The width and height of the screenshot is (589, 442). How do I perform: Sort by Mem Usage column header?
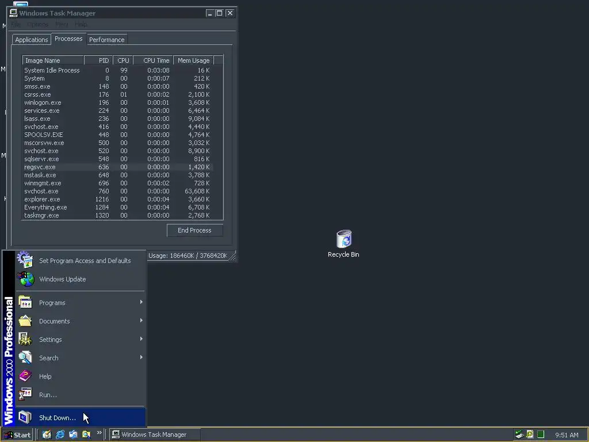(x=193, y=60)
